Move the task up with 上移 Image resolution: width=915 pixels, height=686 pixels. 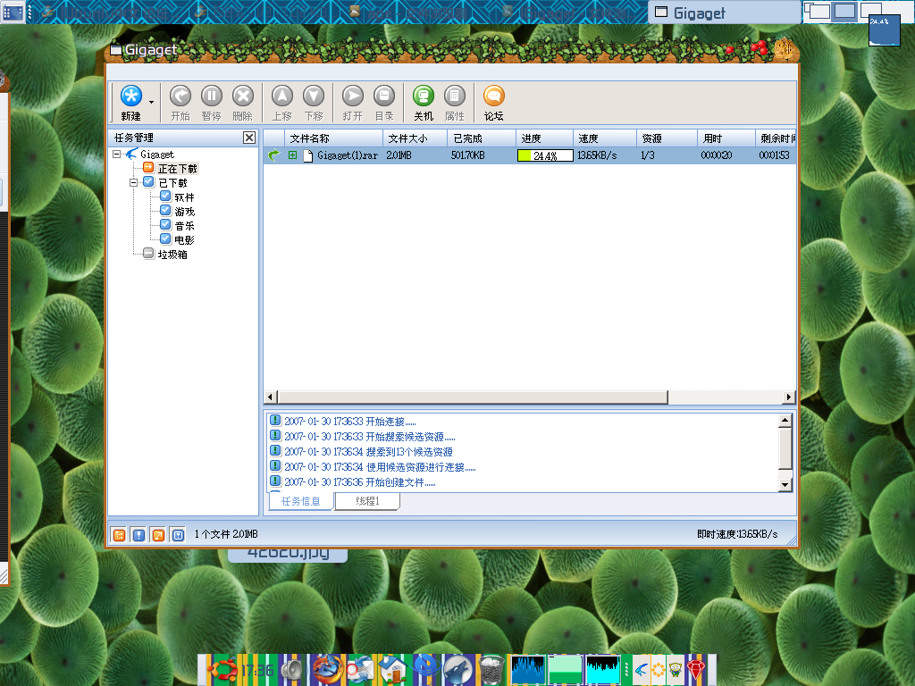point(282,96)
